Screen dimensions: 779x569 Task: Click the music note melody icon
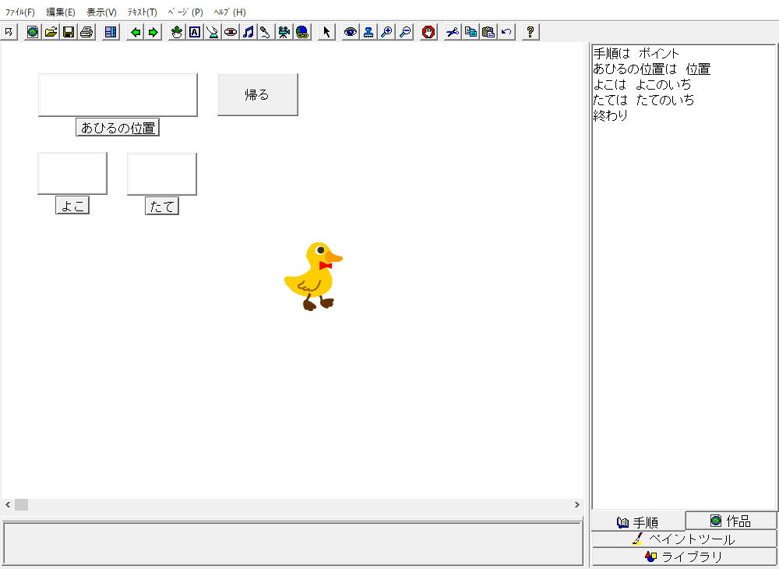249,32
